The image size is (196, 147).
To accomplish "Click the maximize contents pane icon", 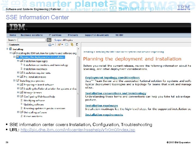I will tap(67, 44).
